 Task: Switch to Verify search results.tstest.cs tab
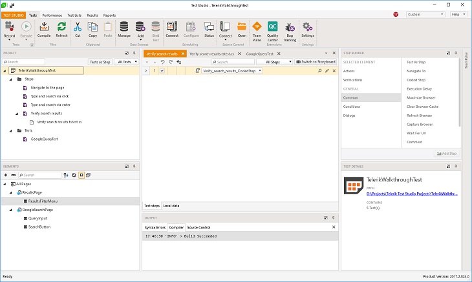pyautogui.click(x=212, y=54)
